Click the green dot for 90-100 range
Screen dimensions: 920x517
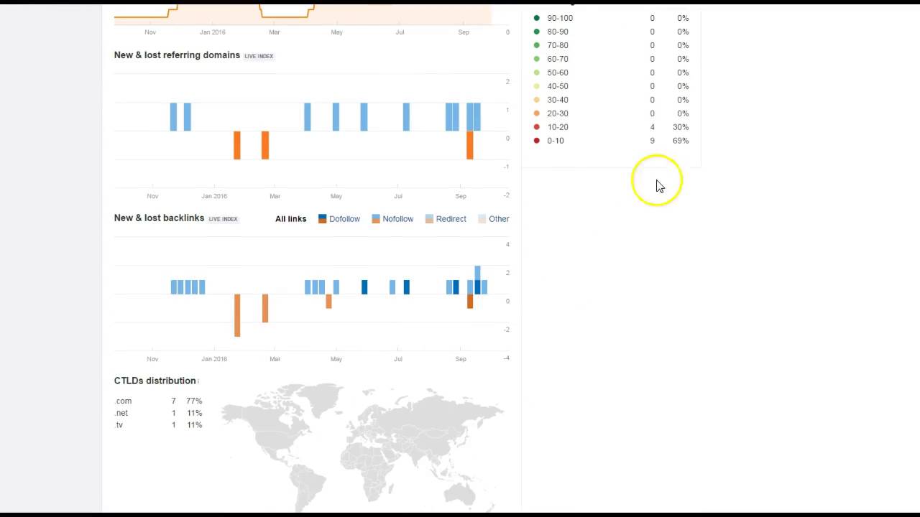pyautogui.click(x=536, y=18)
